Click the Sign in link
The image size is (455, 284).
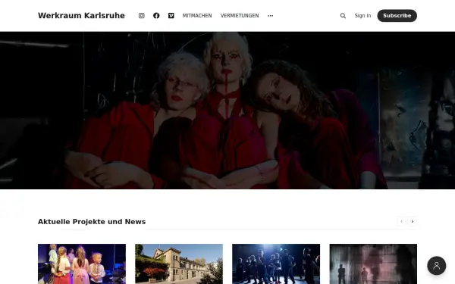tap(362, 16)
